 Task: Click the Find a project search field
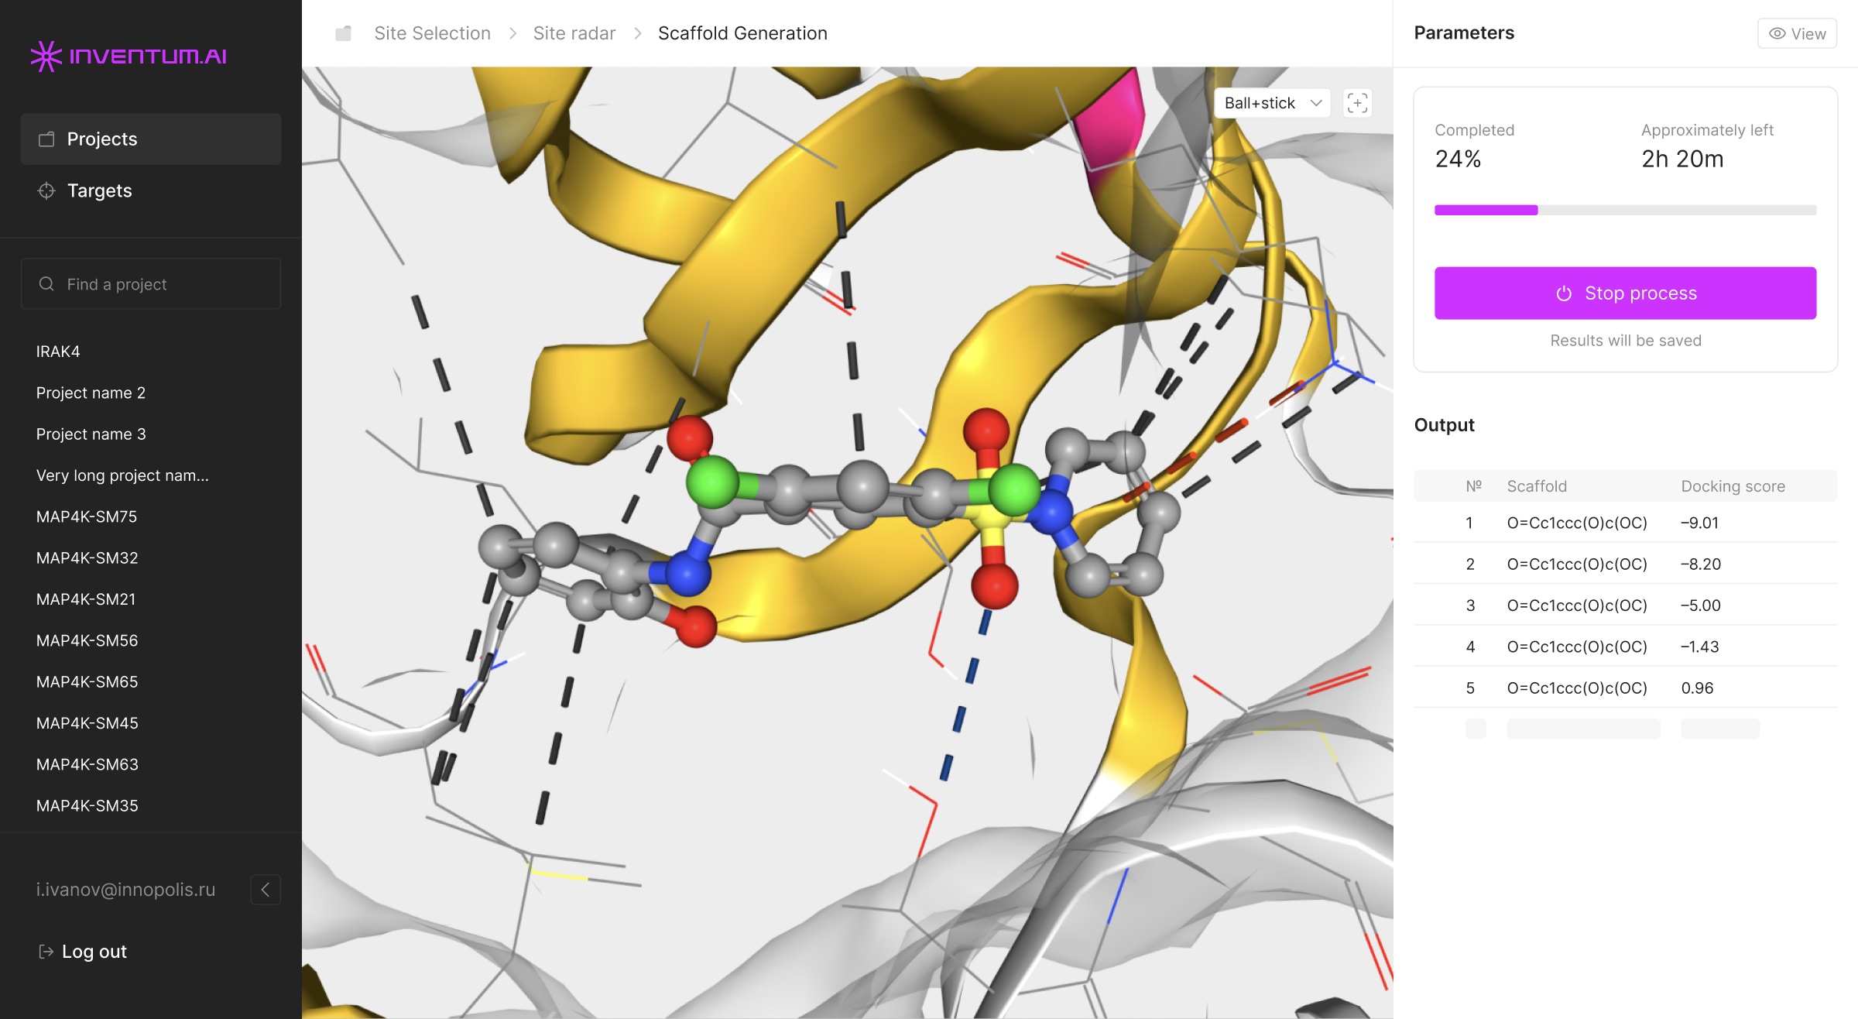151,284
